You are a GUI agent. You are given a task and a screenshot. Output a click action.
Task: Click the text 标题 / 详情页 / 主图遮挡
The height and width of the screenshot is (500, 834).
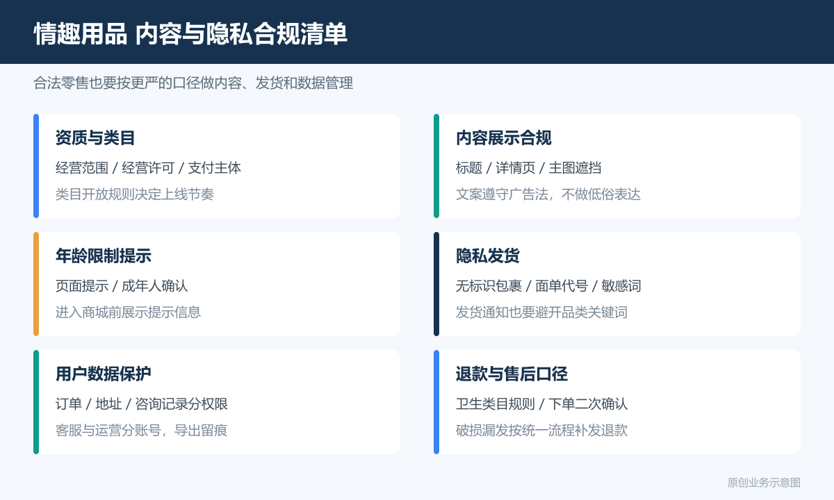click(x=528, y=167)
